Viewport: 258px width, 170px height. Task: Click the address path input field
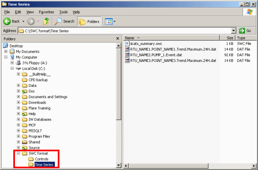pos(125,31)
